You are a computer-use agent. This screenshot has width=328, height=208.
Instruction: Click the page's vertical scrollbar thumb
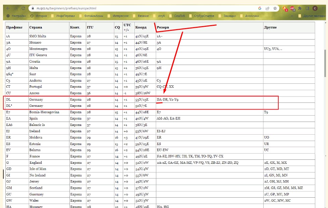325,63
